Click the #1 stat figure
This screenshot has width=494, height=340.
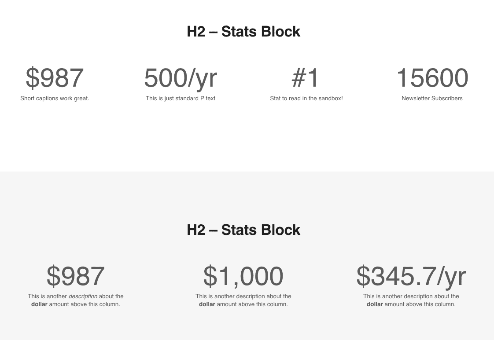[x=306, y=78]
